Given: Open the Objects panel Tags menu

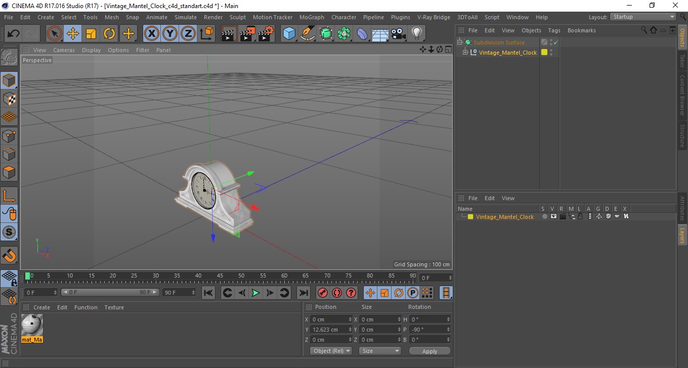Looking at the screenshot, I should [x=554, y=30].
